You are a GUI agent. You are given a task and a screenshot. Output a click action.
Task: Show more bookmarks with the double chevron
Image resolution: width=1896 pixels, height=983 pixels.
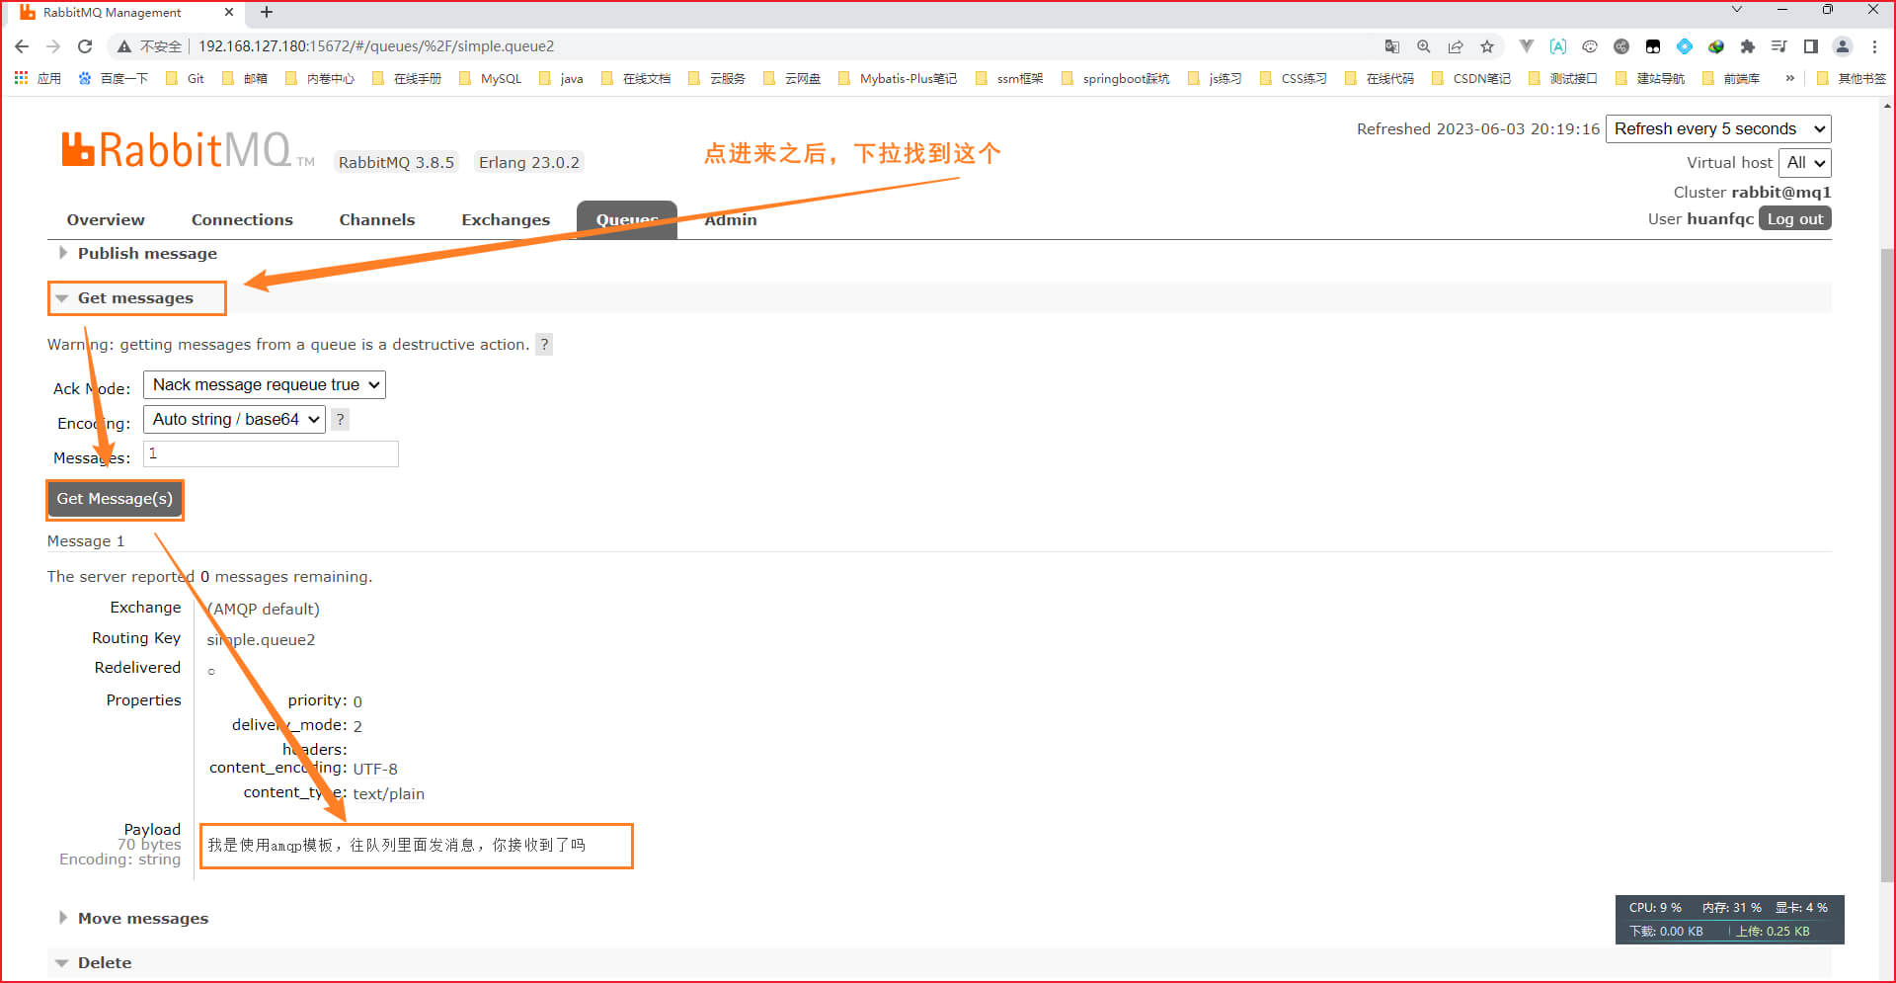1789,78
